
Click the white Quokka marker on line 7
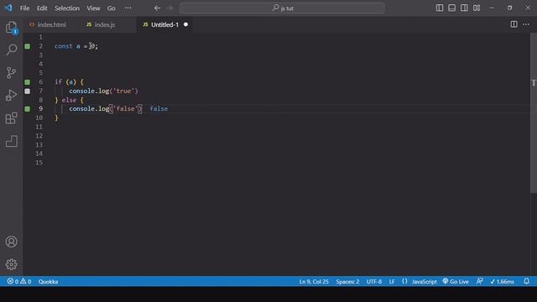[28, 91]
